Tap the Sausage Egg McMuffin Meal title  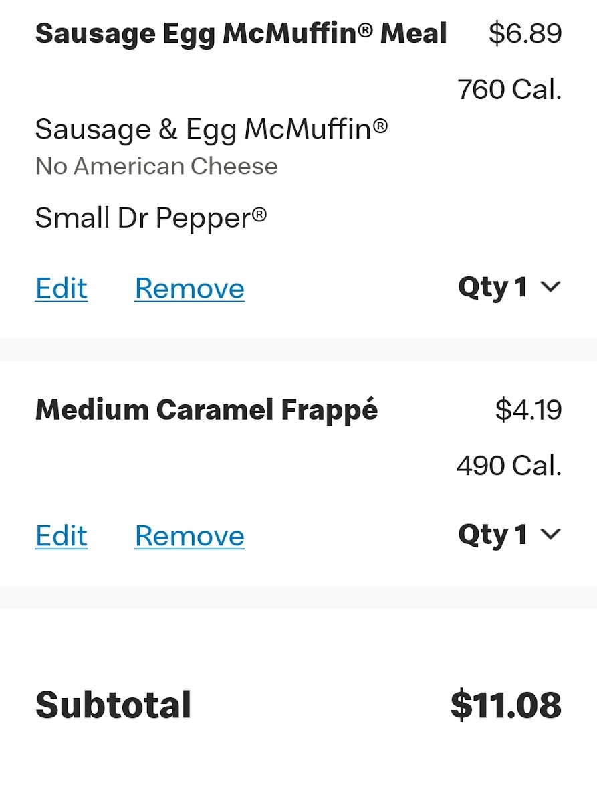(x=241, y=34)
